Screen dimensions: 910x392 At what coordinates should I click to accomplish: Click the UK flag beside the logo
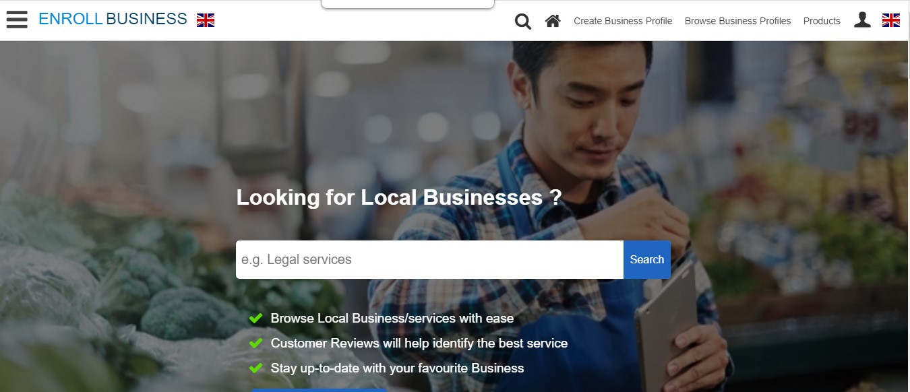206,20
